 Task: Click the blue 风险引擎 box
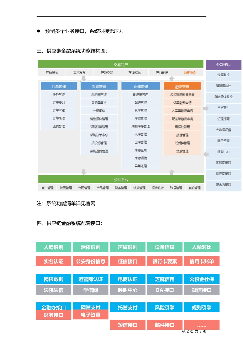pyautogui.click(x=165, y=307)
